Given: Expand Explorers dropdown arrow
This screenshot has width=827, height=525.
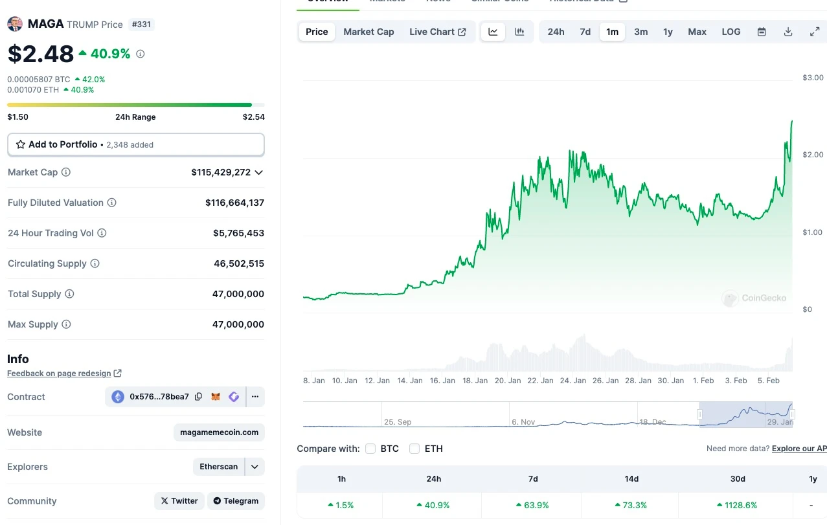Looking at the screenshot, I should [255, 467].
